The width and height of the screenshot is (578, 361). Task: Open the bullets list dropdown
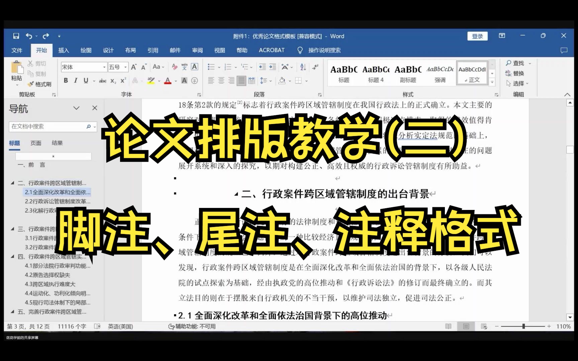(219, 67)
